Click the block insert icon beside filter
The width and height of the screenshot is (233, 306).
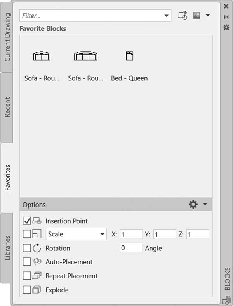pos(183,16)
